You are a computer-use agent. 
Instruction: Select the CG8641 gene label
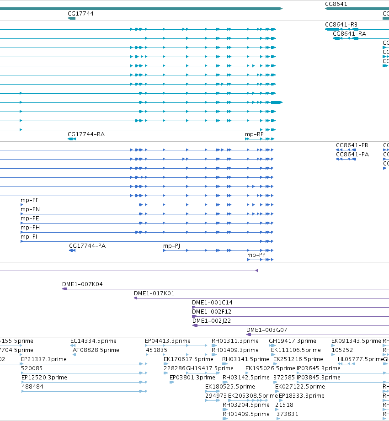tap(336, 4)
